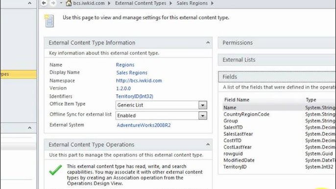Collapse the External Content Type Operations section
Image resolution: width=336 pixels, height=189 pixels.
[208, 144]
